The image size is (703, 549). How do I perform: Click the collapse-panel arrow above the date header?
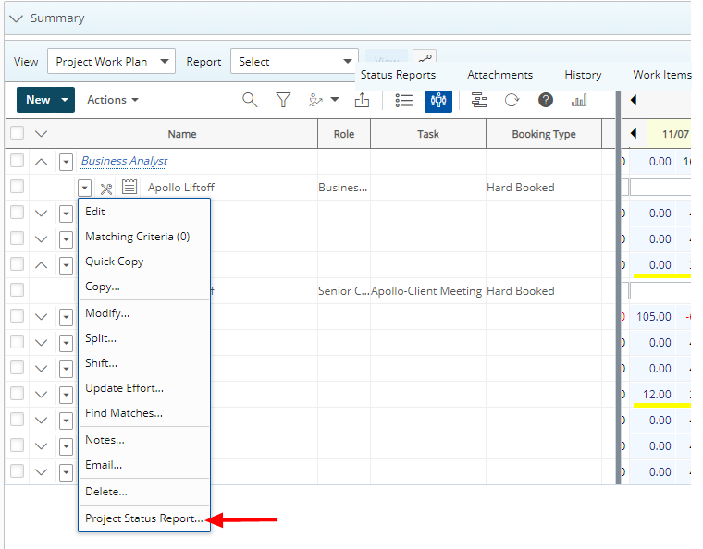coord(634,100)
